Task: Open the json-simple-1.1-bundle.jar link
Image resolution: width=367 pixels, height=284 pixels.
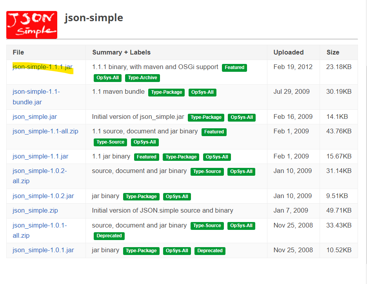Action: (36, 97)
